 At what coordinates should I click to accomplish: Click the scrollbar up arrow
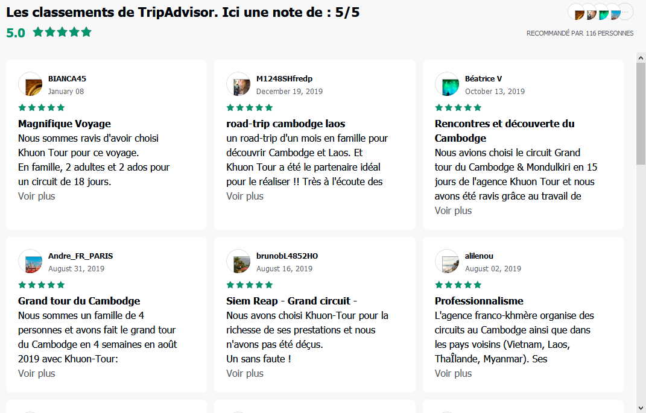tap(641, 57)
